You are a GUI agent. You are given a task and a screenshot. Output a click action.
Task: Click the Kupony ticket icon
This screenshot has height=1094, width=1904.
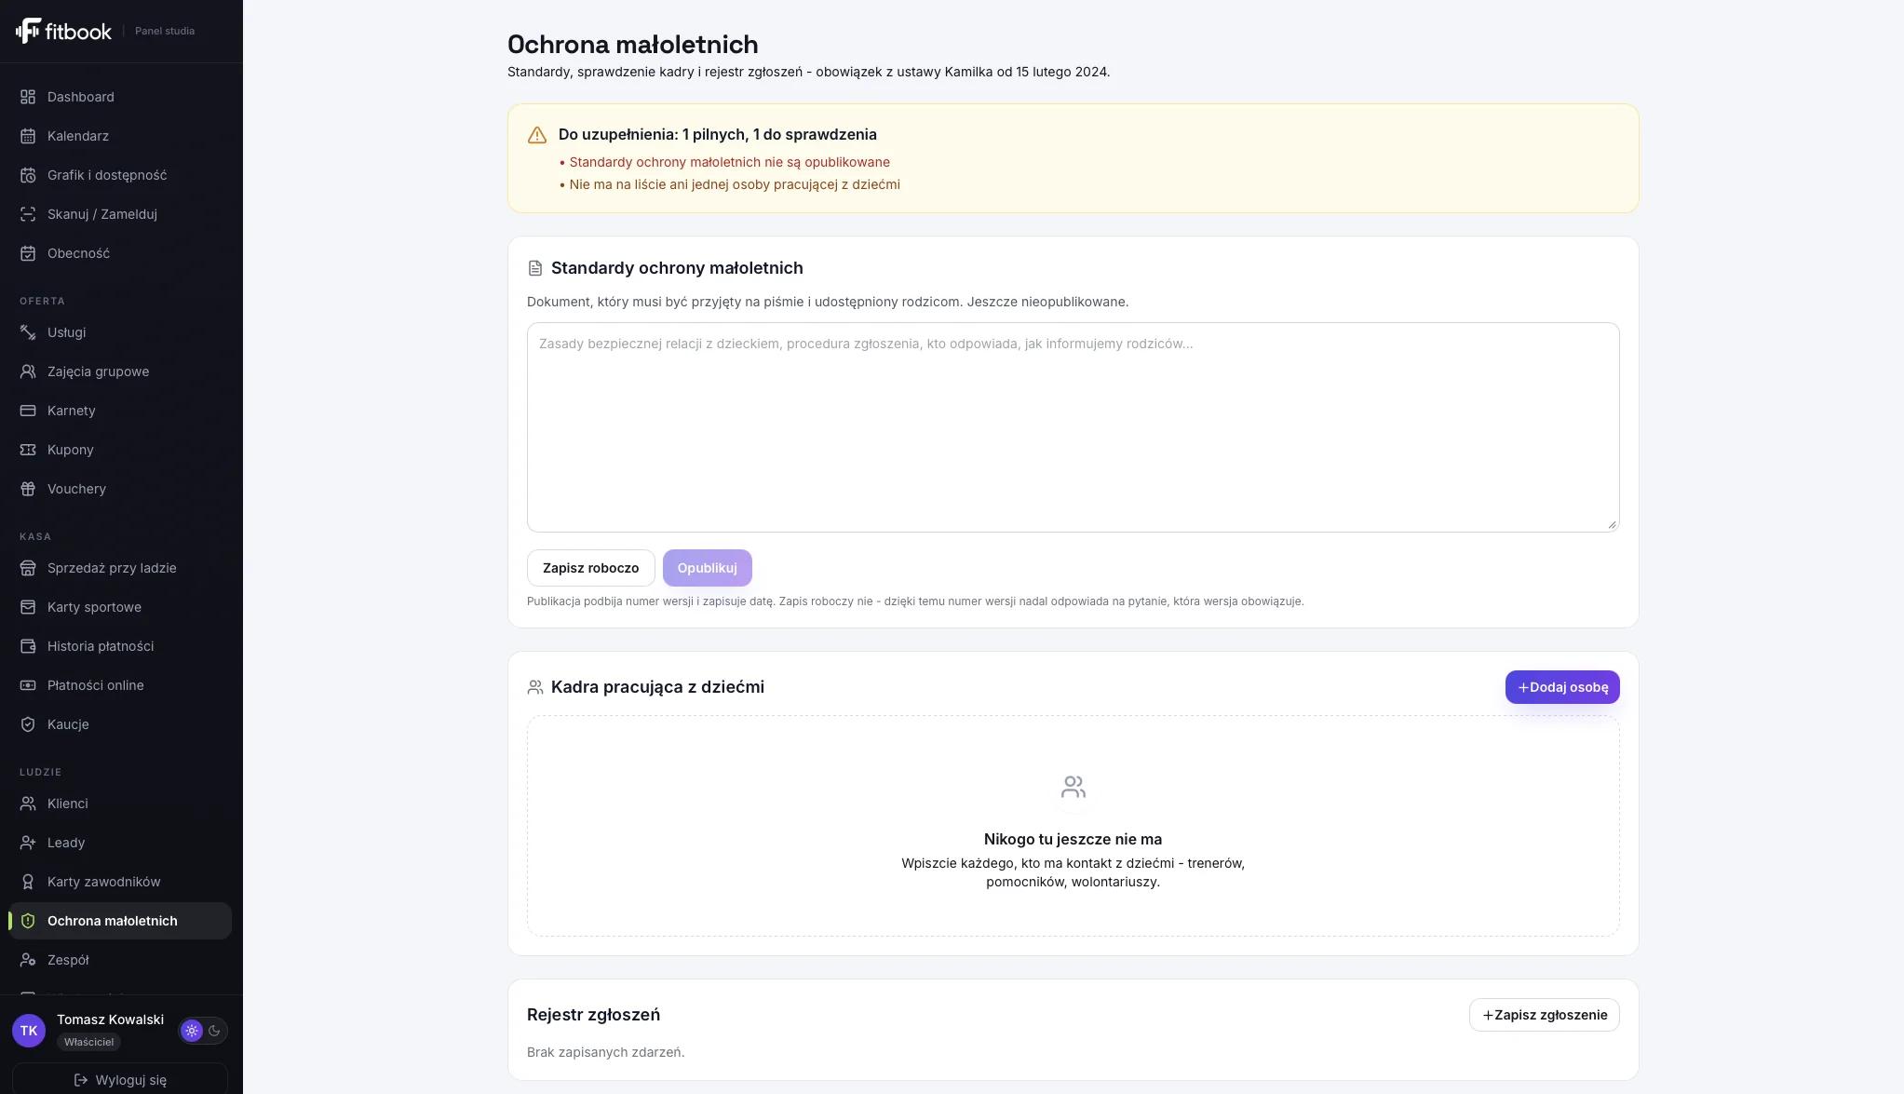(x=28, y=450)
